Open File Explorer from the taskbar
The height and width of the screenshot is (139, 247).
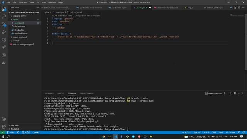(x=151, y=136)
